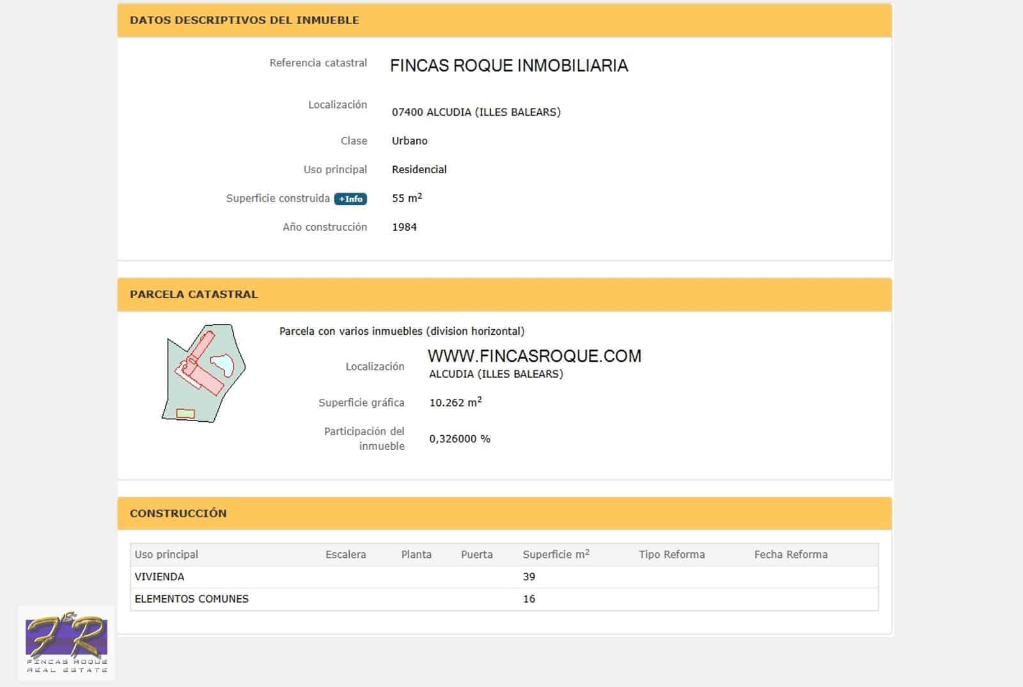Click the address value 07400 ALCUDIA (ILLES BALEARS)
Viewport: 1023px width, 687px height.
(476, 112)
